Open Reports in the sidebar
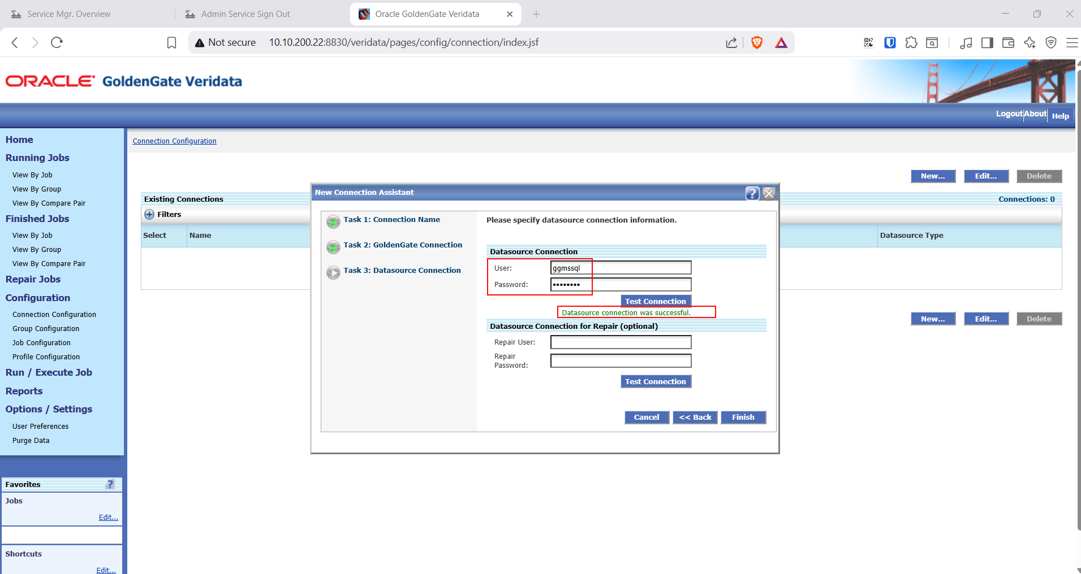Viewport: 1081px width, 574px height. tap(24, 391)
